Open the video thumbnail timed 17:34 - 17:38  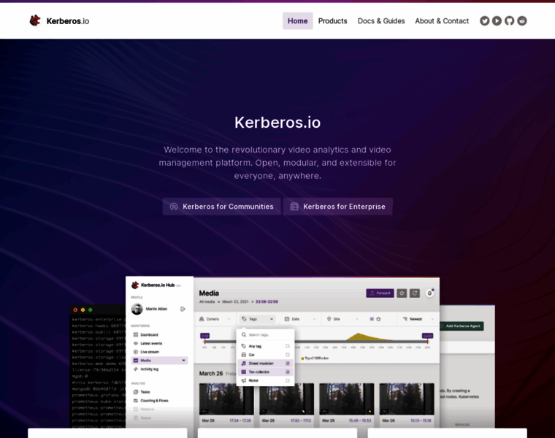pos(226,399)
